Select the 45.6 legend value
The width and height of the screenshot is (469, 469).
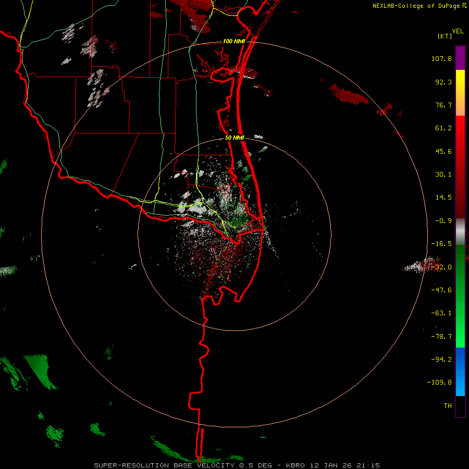443,151
